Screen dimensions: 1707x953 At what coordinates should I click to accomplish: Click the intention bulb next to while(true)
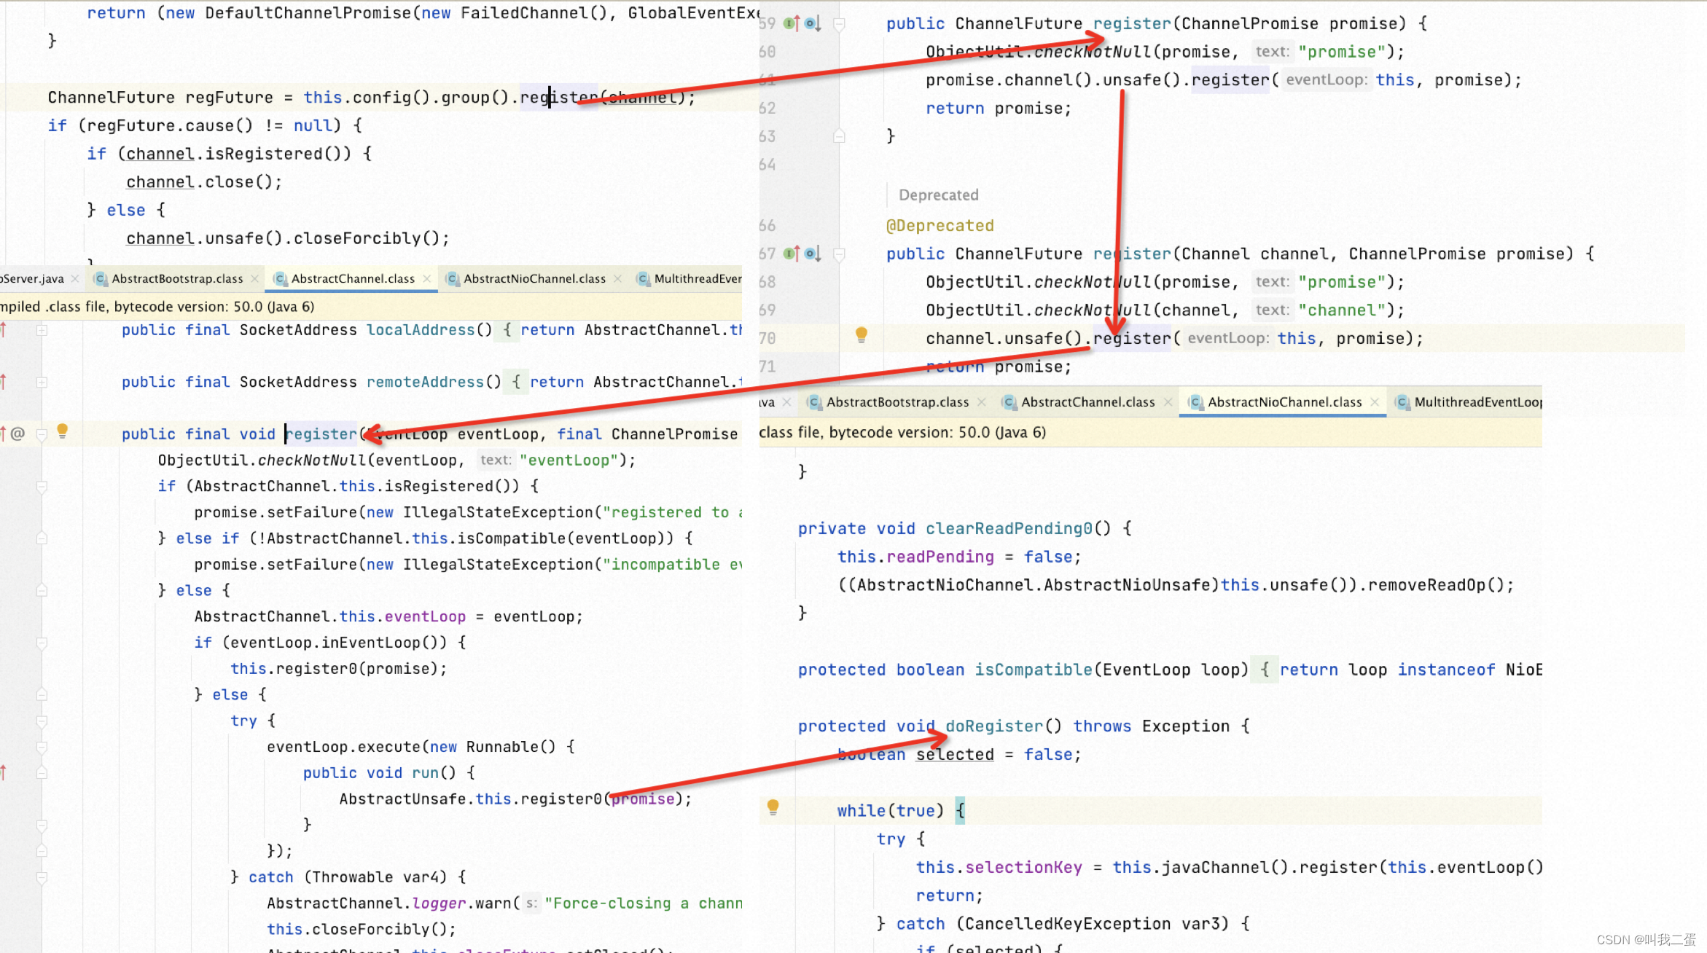(773, 807)
